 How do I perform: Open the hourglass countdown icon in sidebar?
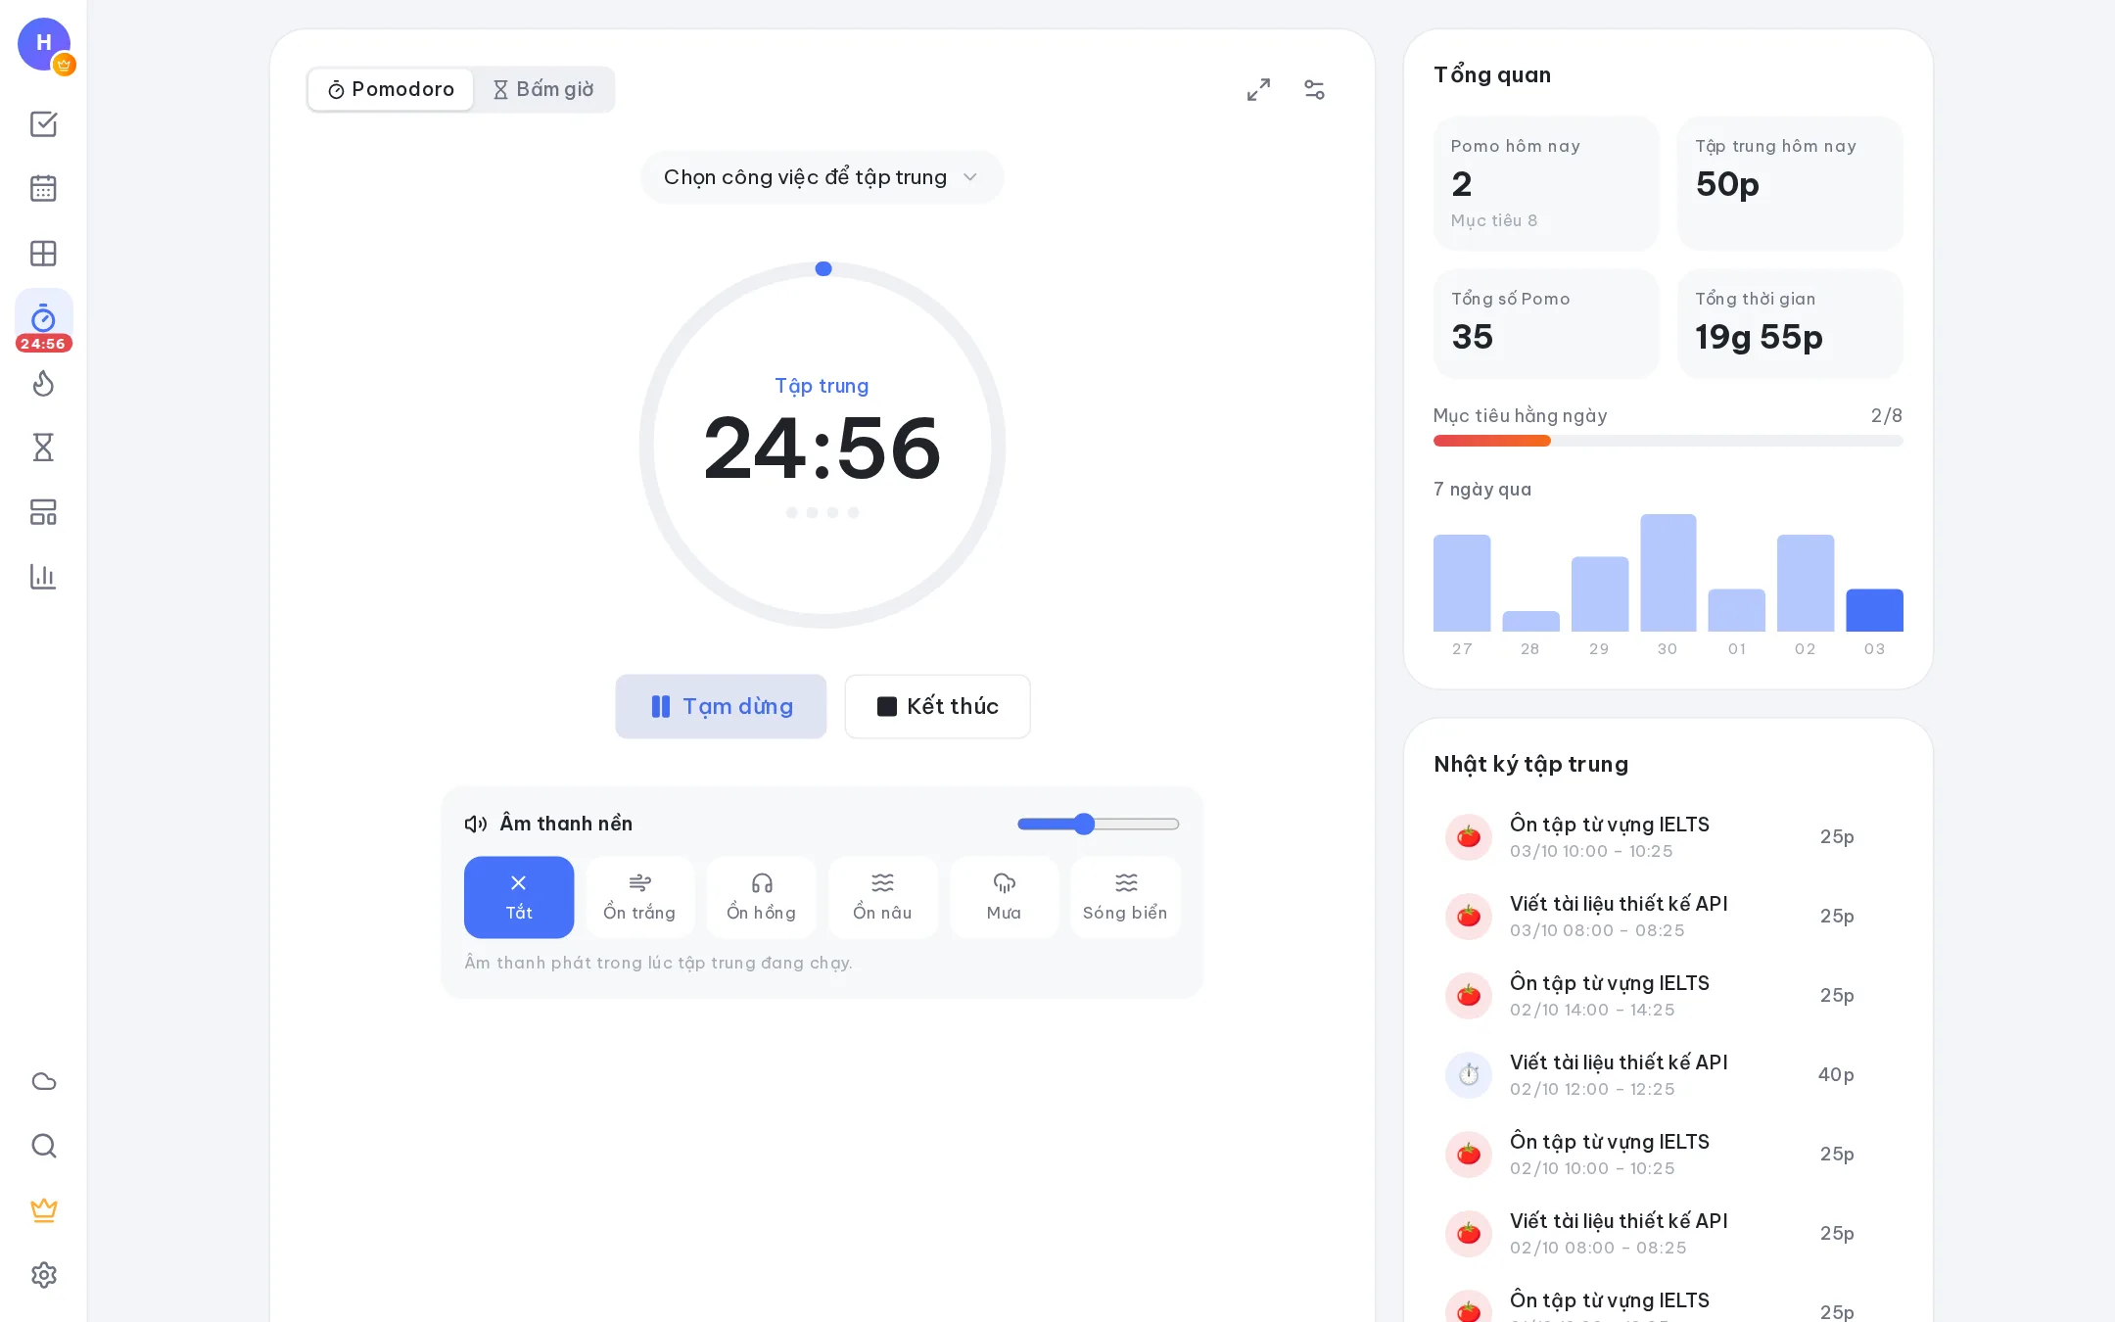click(x=43, y=448)
